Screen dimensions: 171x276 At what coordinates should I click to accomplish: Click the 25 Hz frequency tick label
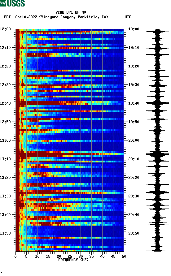point(70,257)
